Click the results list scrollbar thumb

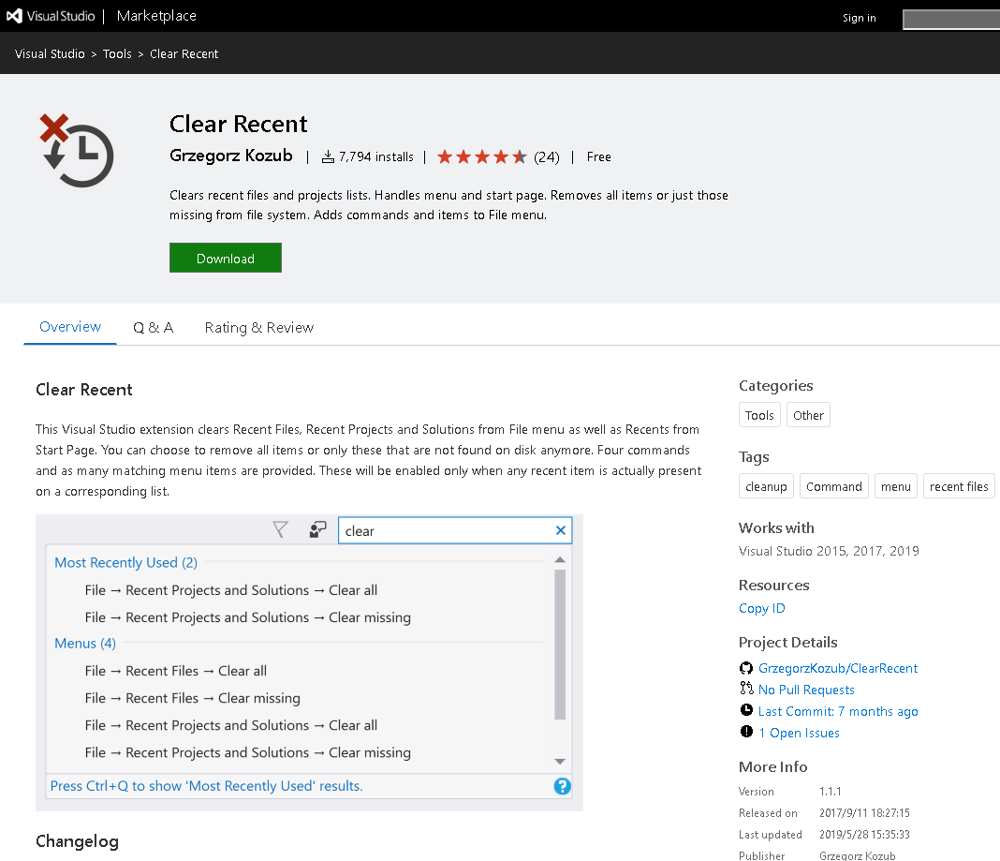pyautogui.click(x=560, y=645)
